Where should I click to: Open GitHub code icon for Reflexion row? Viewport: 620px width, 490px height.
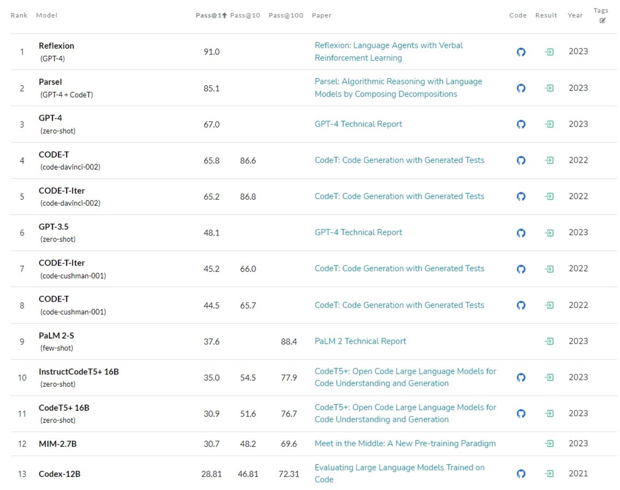tap(521, 52)
